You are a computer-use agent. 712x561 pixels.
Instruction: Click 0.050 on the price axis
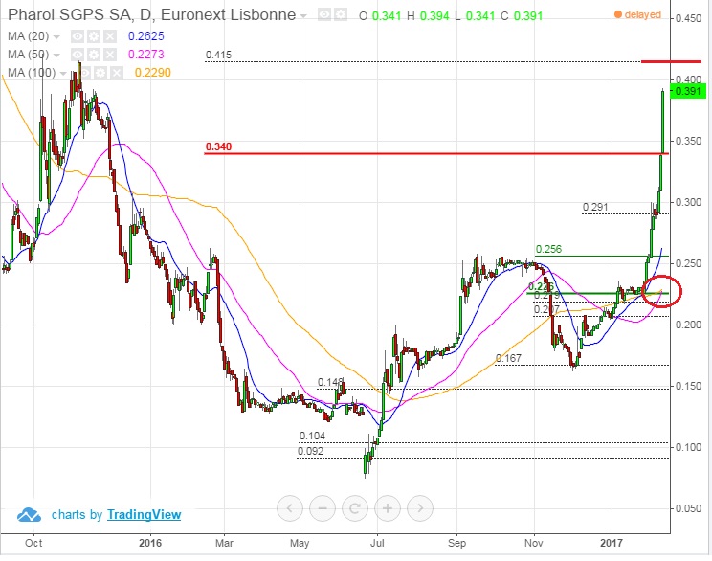coord(688,508)
